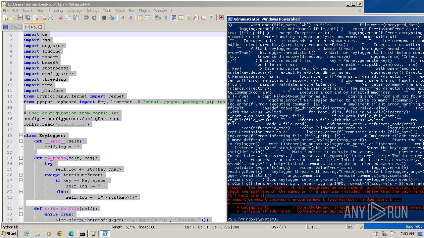
Task: Click the Redo toolbar icon
Action: point(94,18)
